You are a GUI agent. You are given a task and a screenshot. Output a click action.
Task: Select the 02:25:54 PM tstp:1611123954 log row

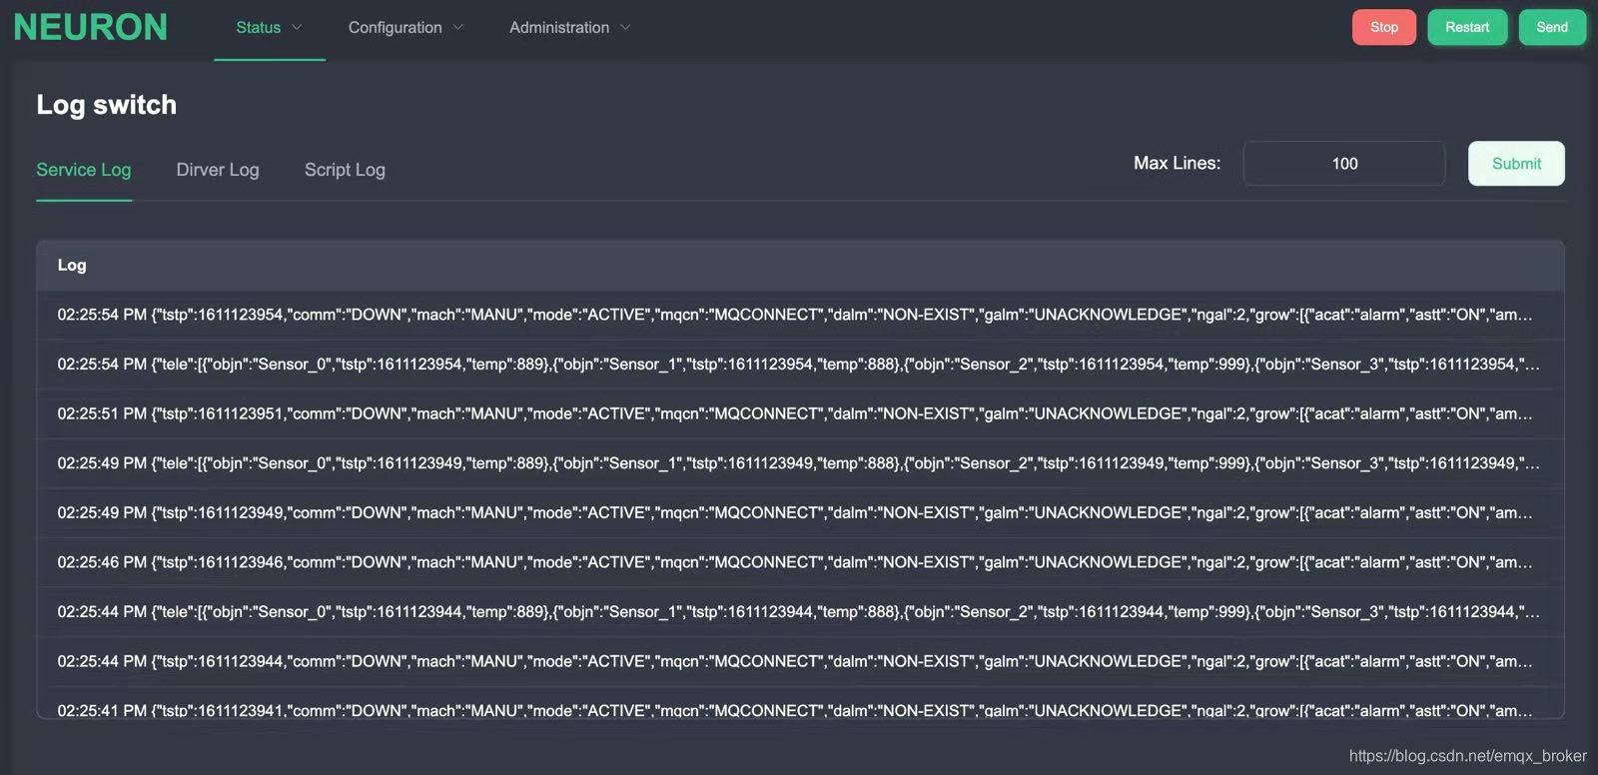(800, 315)
